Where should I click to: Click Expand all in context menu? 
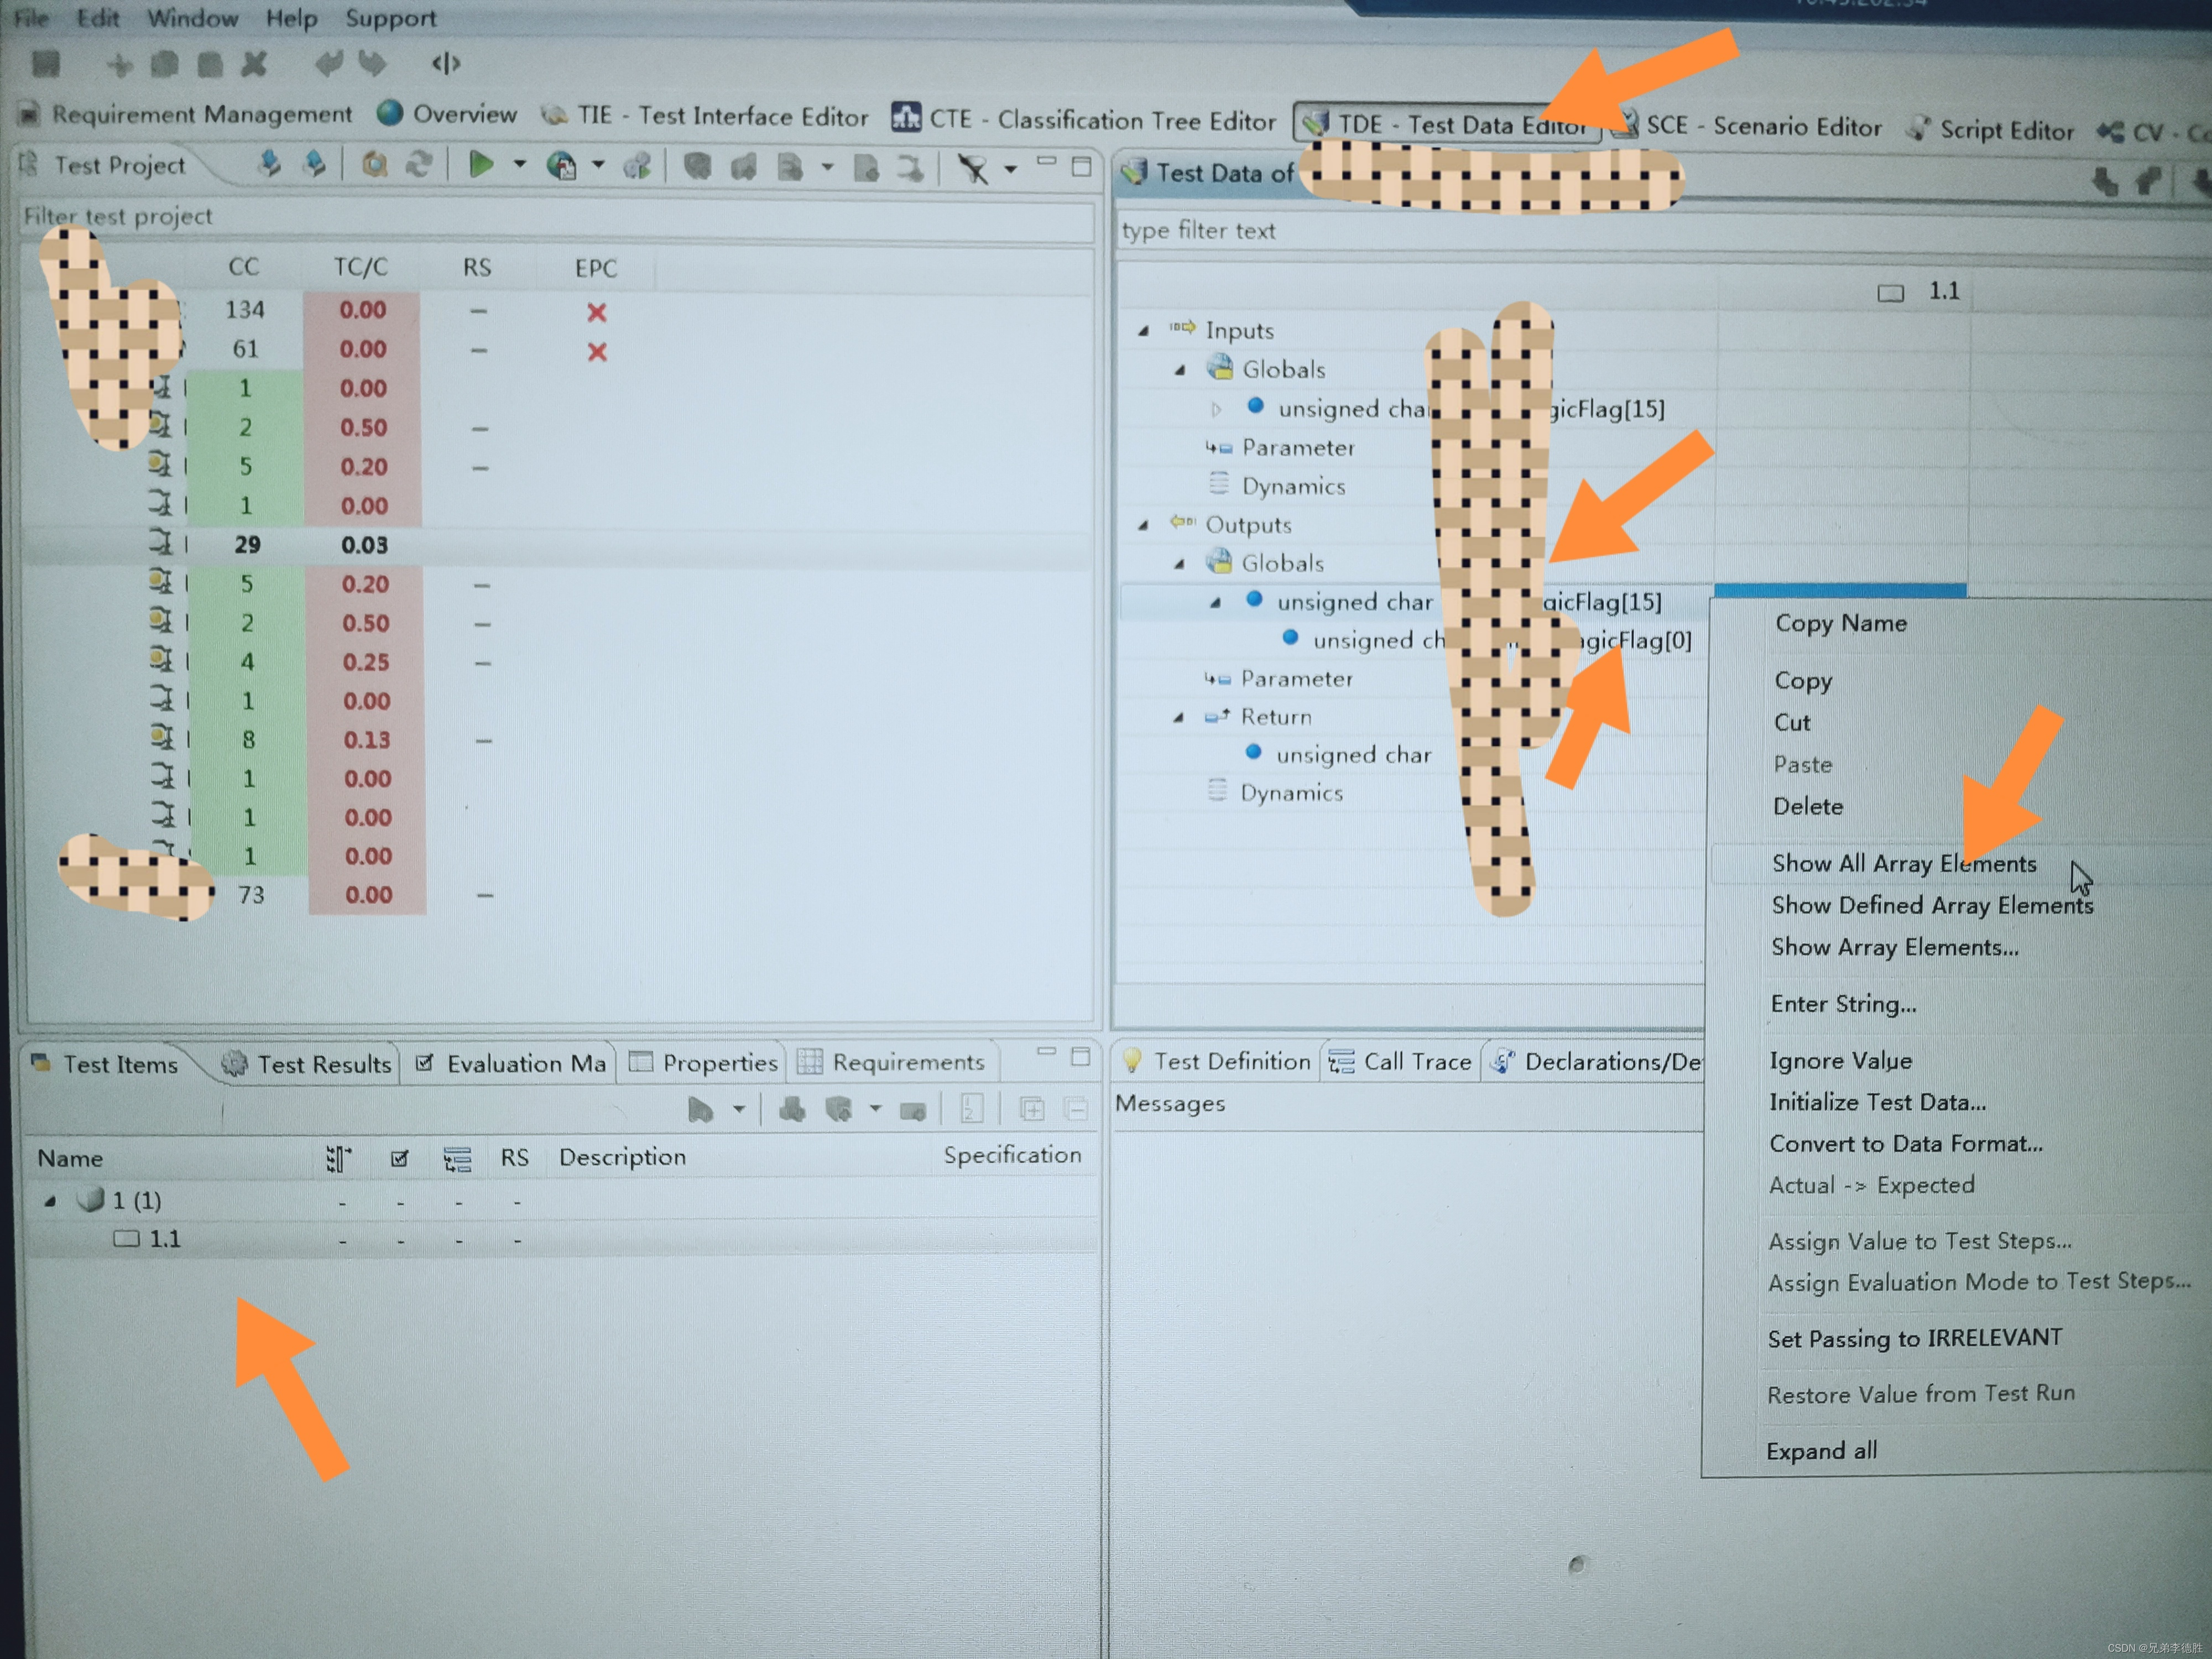coord(1821,1450)
